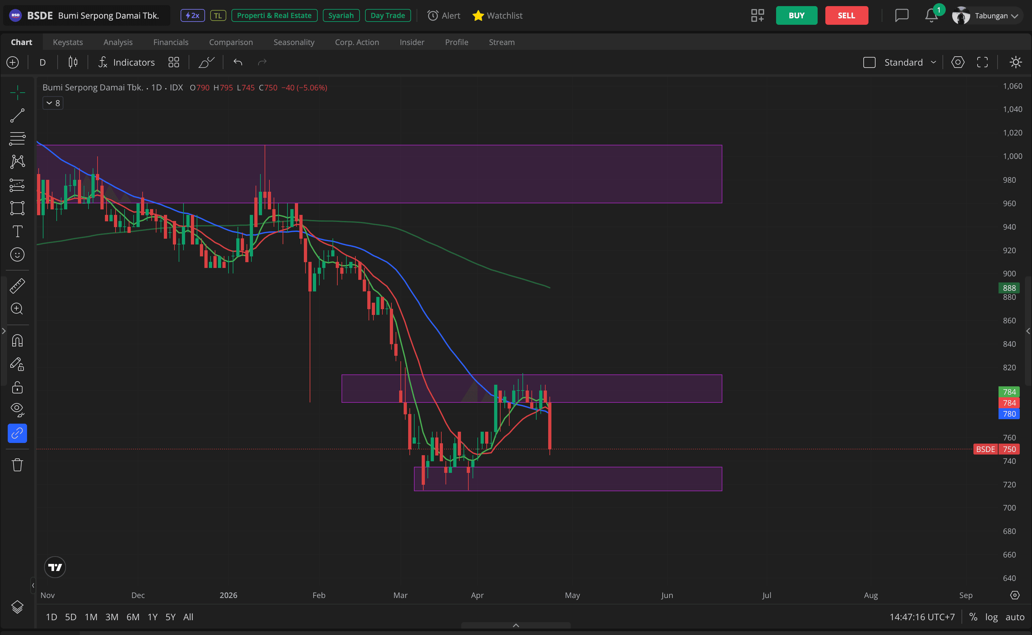The image size is (1032, 635).
Task: Click the SELL button
Action: (x=846, y=15)
